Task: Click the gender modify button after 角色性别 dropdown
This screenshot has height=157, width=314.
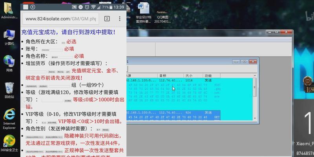Action: click(x=105, y=130)
